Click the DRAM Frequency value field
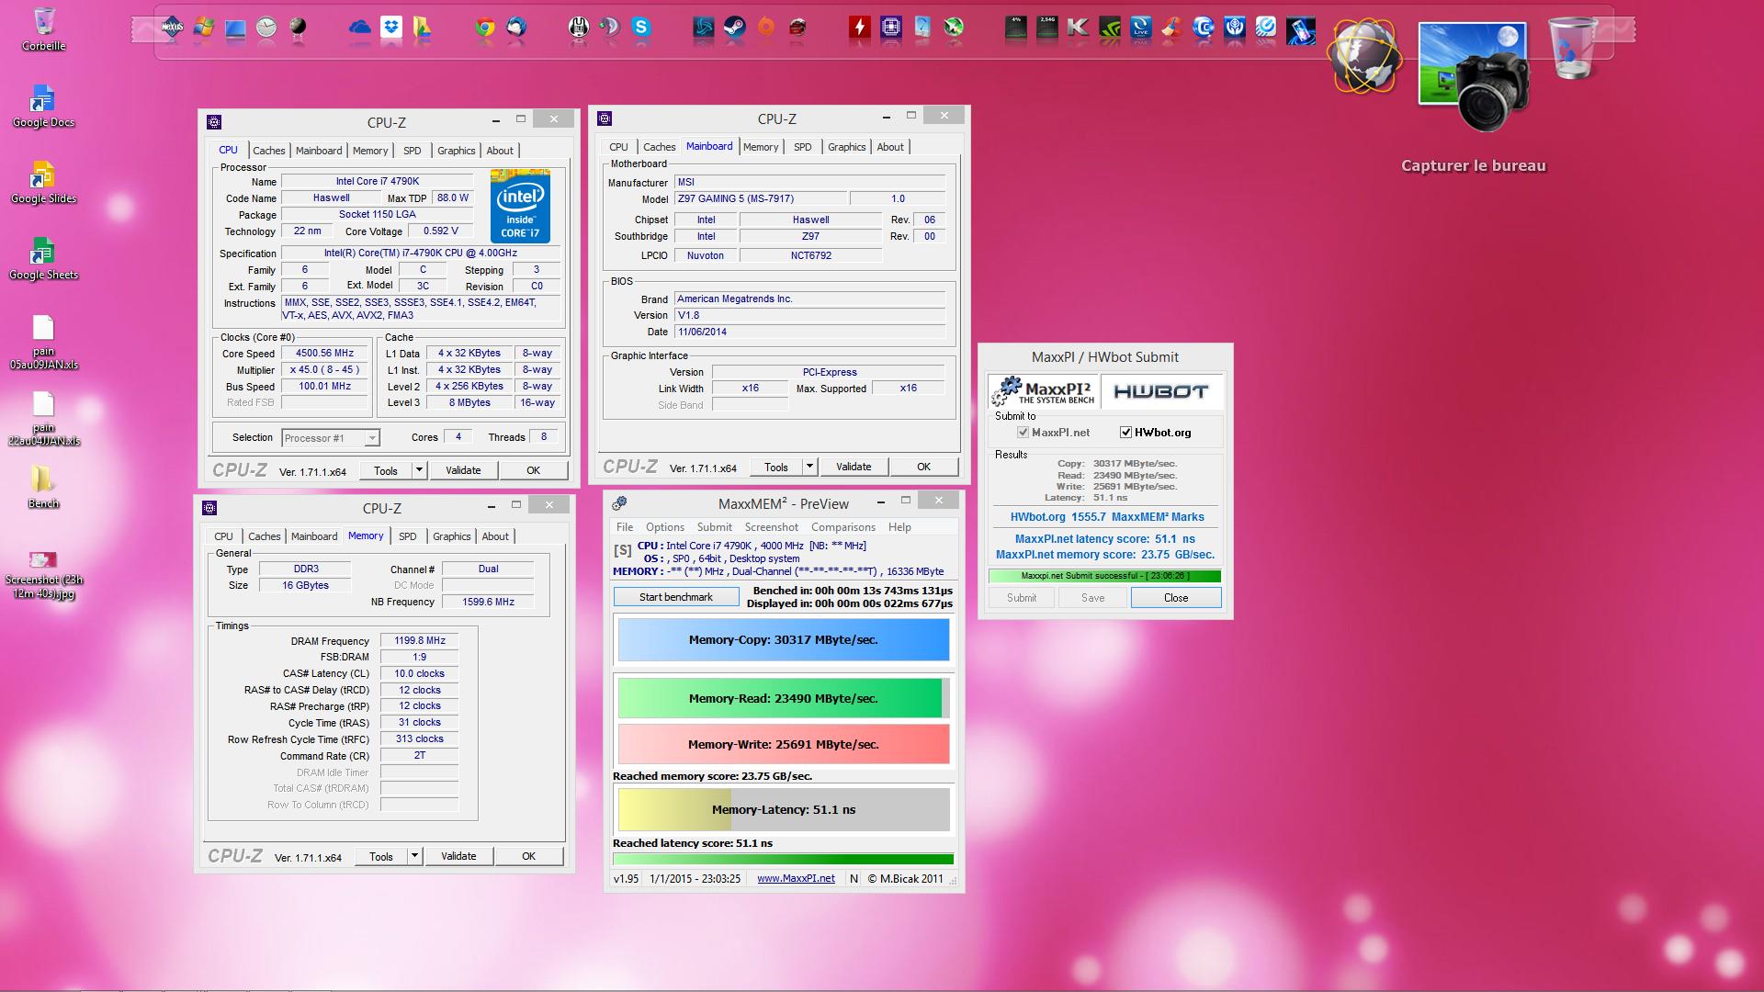1764x992 pixels. (x=419, y=641)
